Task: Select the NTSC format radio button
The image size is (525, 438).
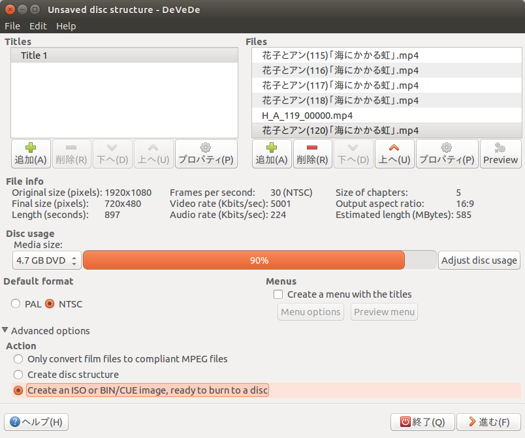Action: (x=50, y=304)
